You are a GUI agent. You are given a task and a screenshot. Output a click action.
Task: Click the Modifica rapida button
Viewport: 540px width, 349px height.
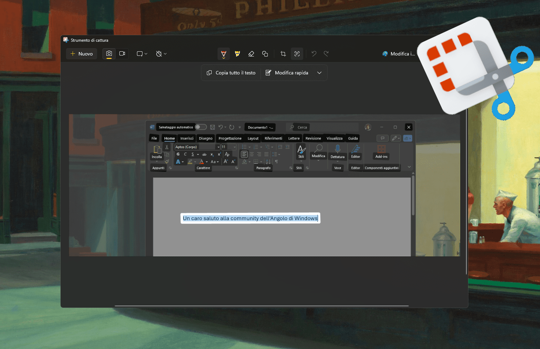tap(287, 73)
